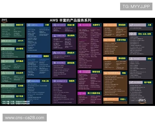This screenshot has width=155, height=124.
Task: Select the 企业应用 heading
Action: pos(20,73)
